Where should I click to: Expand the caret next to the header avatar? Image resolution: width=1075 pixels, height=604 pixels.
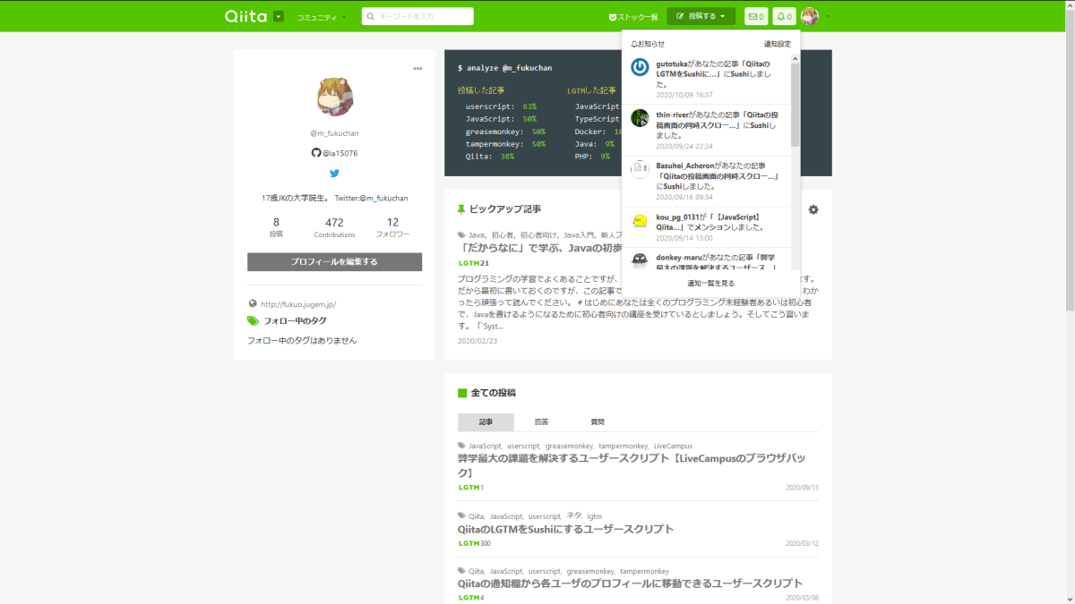click(x=828, y=17)
